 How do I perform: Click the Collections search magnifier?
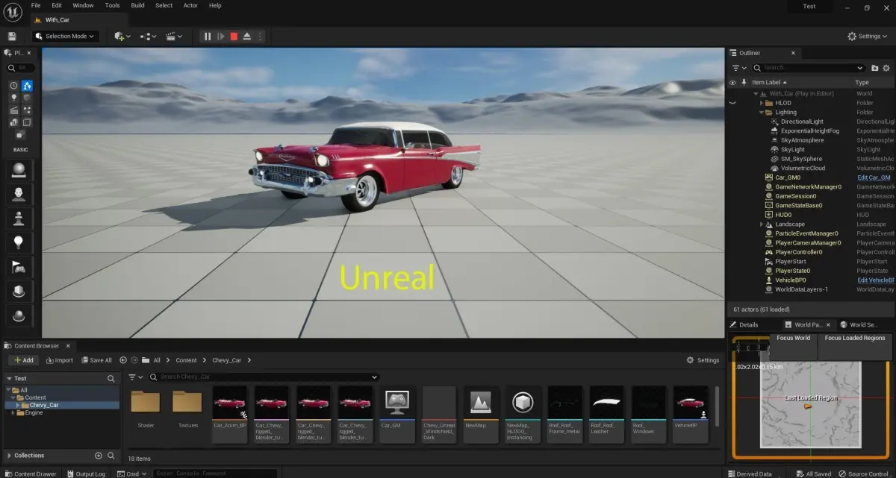111,455
